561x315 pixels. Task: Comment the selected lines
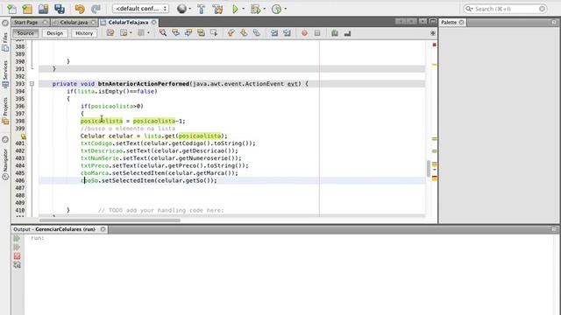pyautogui.click(x=335, y=33)
